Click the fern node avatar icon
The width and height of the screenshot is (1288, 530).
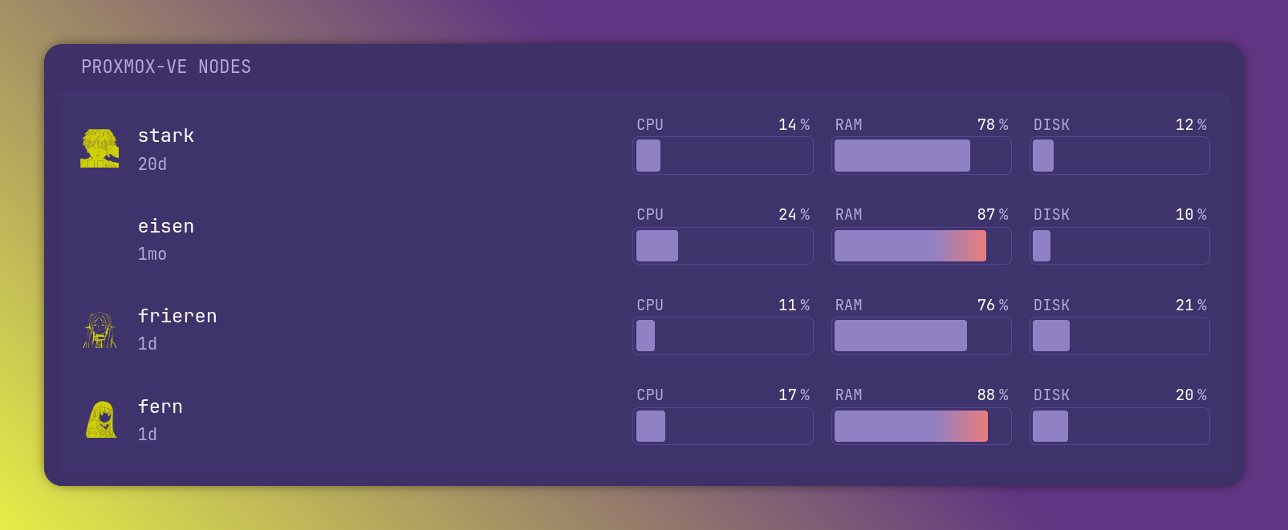click(x=100, y=419)
